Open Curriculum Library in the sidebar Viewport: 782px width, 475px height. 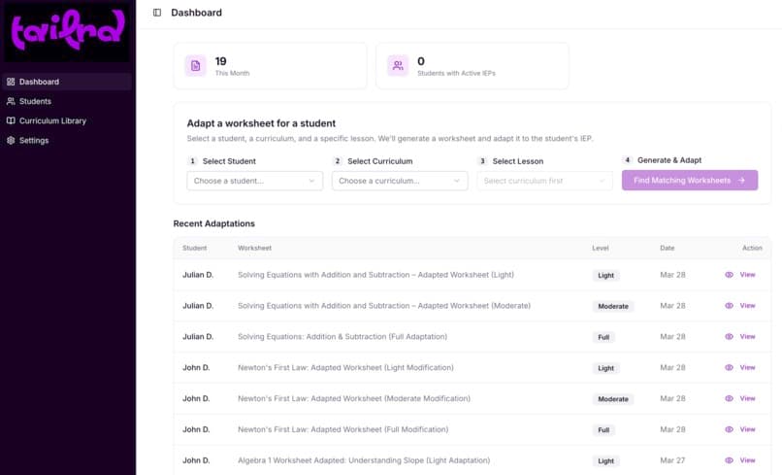[67, 120]
